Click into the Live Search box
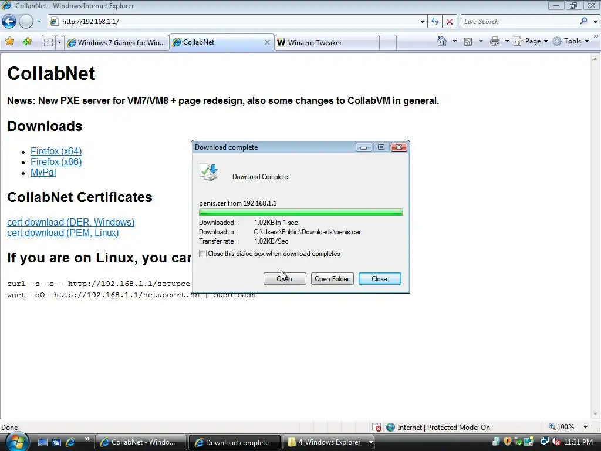Viewport: 601px width, 451px height. coord(519,22)
